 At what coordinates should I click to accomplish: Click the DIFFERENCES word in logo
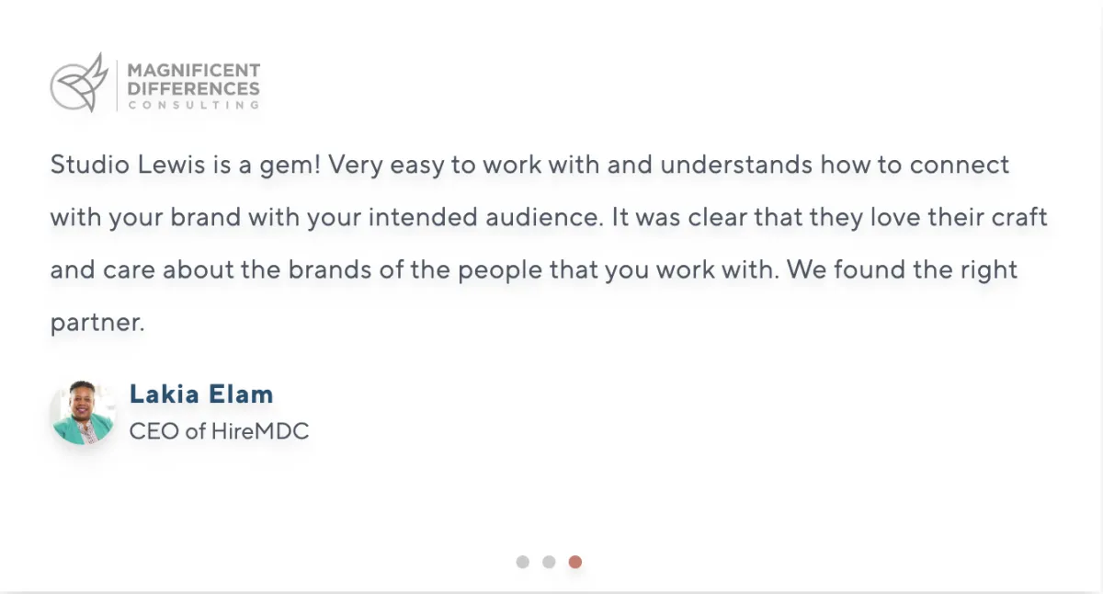194,89
